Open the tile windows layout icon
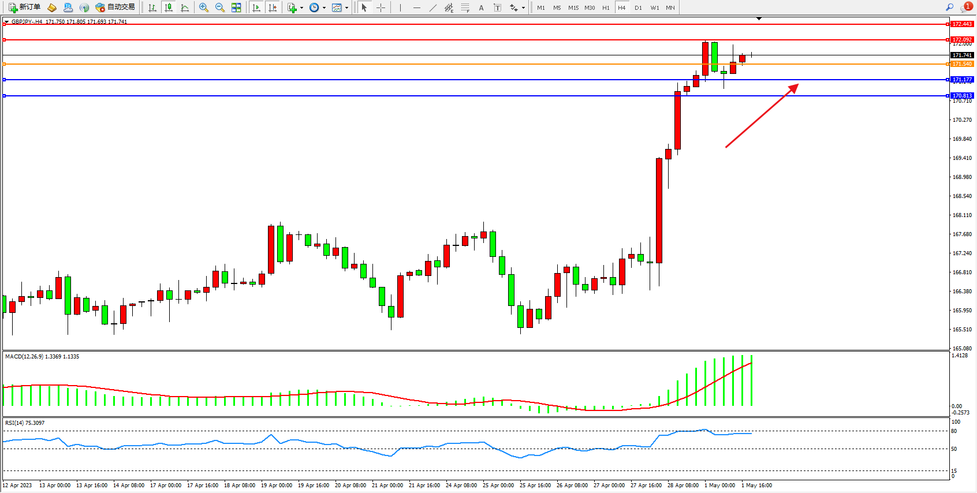The width and height of the screenshot is (977, 493). [x=236, y=8]
